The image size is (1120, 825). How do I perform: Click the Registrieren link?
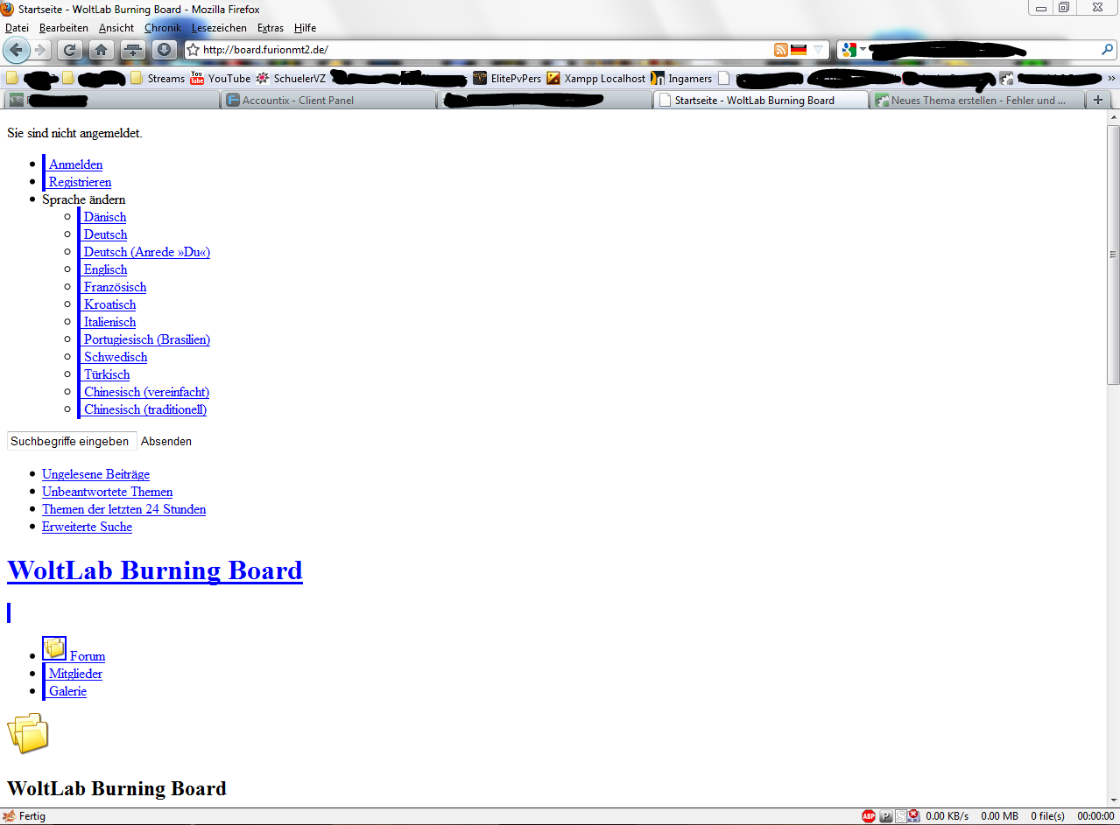click(x=80, y=182)
